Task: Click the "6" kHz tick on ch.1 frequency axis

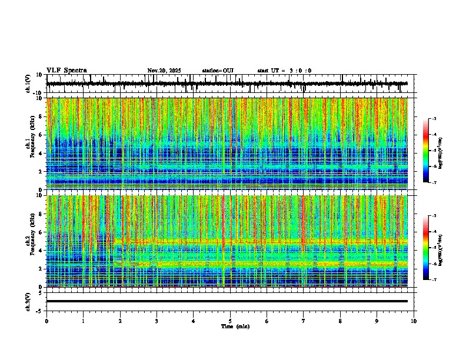Action: tap(41, 135)
